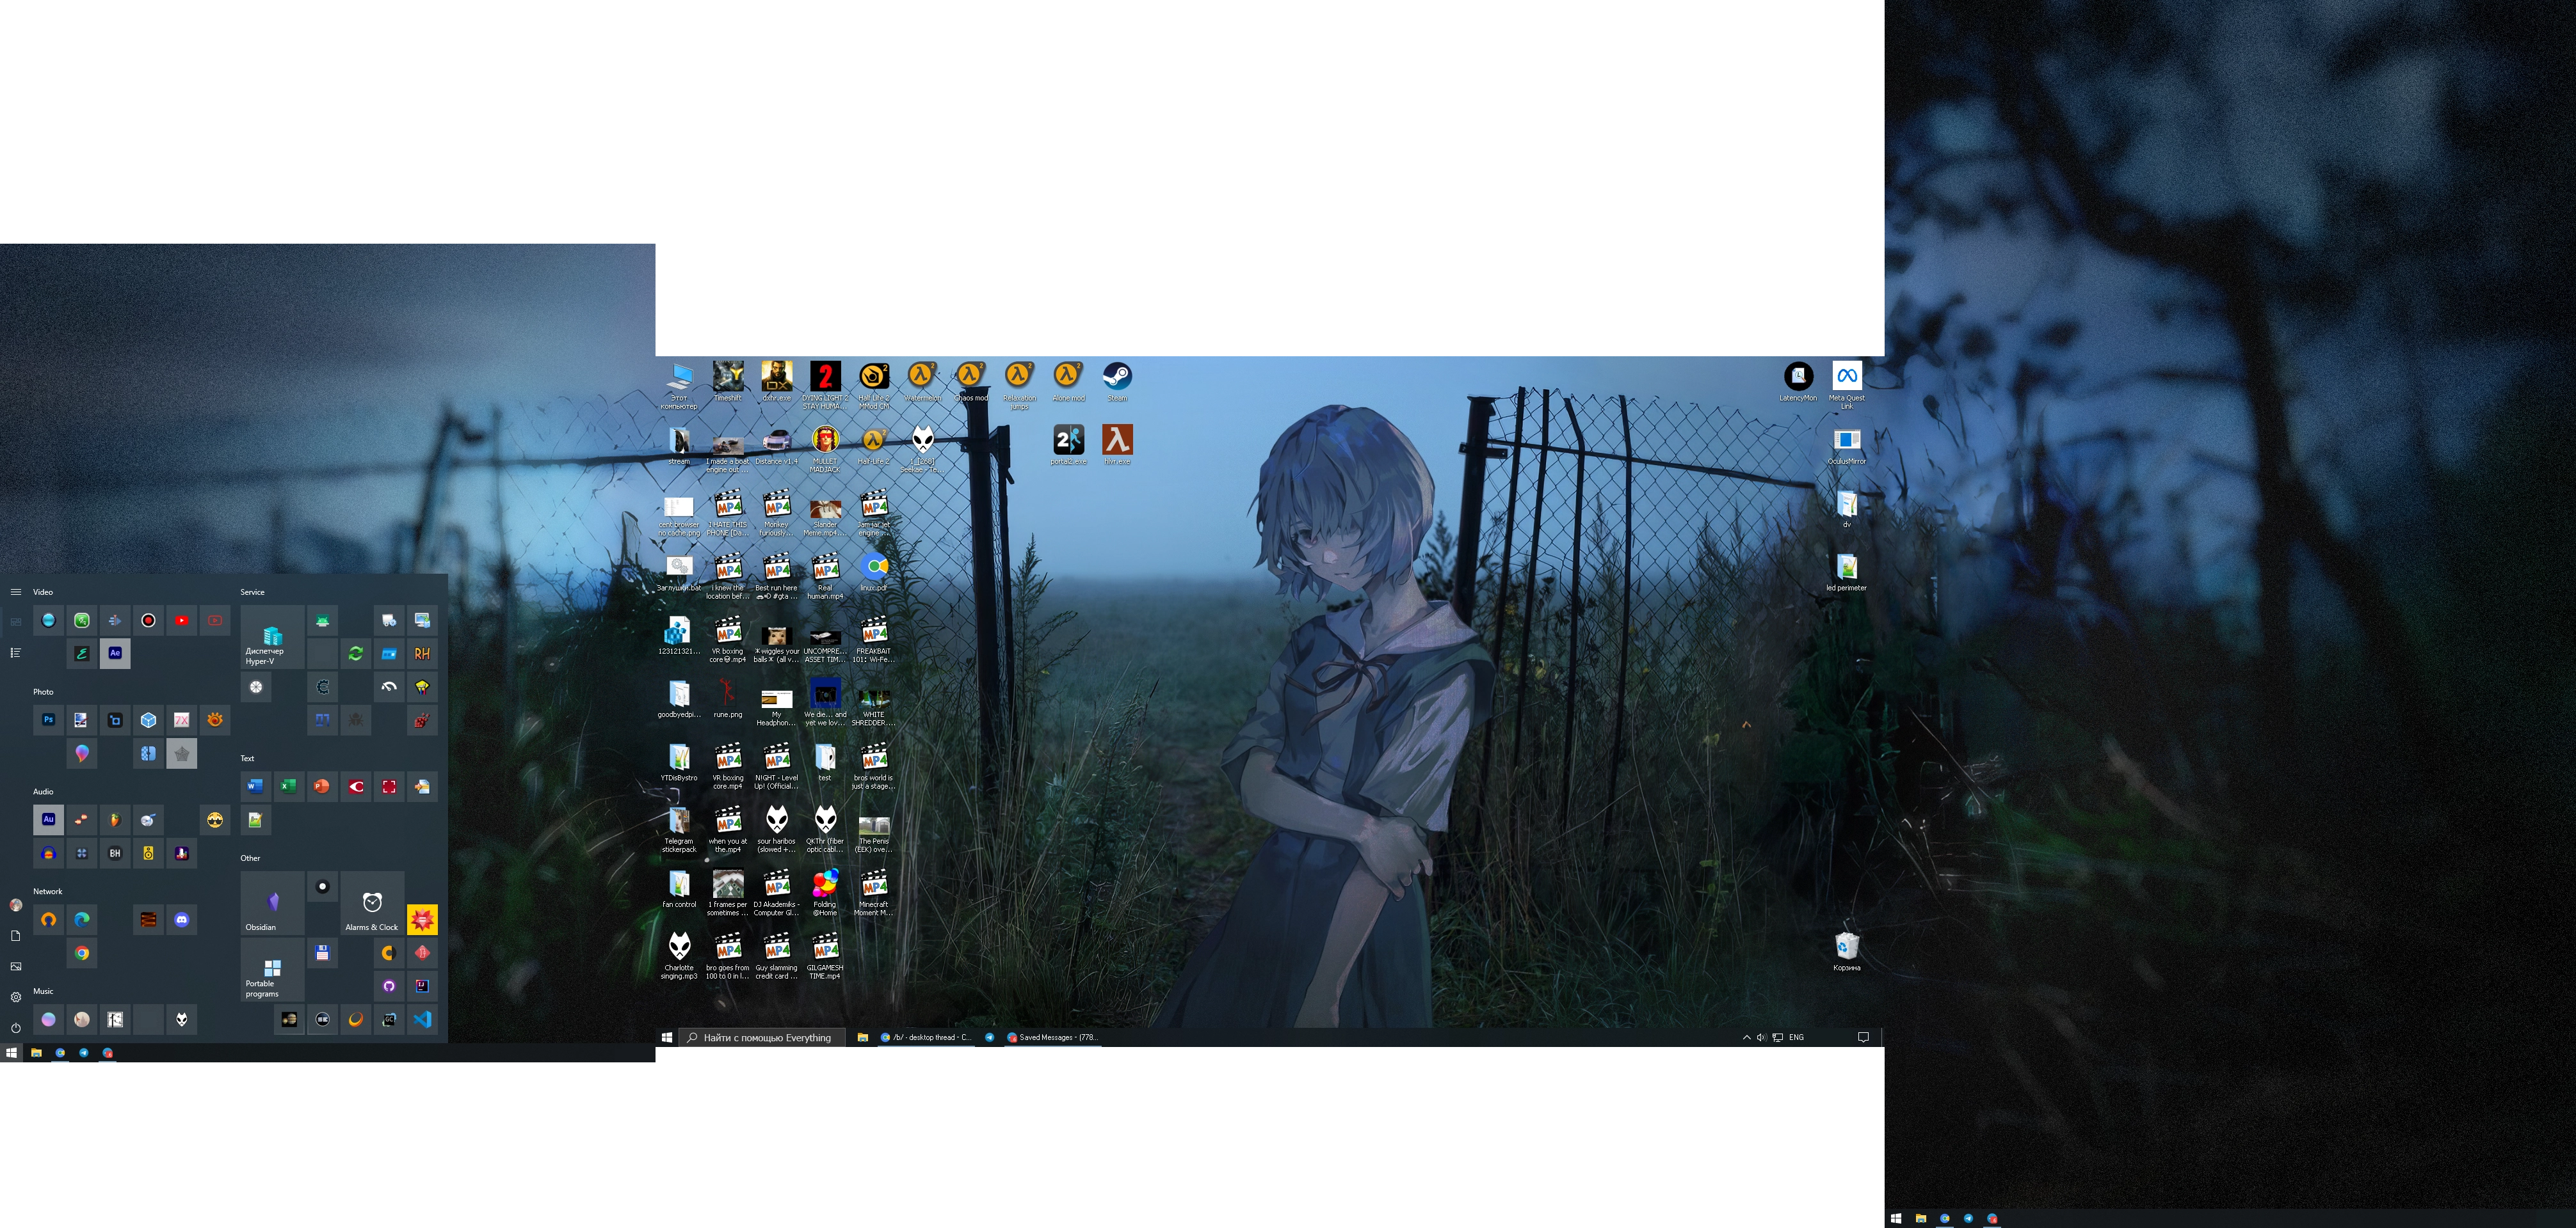
Task: Launch Adobe Audition tile in Audio group
Action: [x=48, y=819]
